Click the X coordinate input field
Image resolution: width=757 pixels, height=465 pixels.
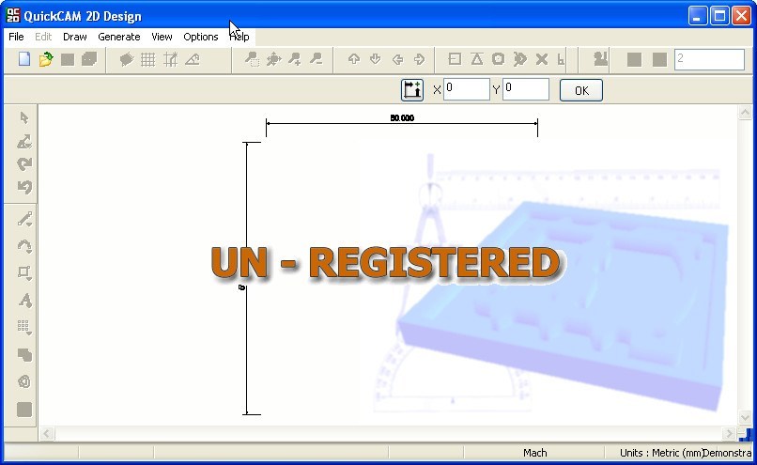(467, 89)
